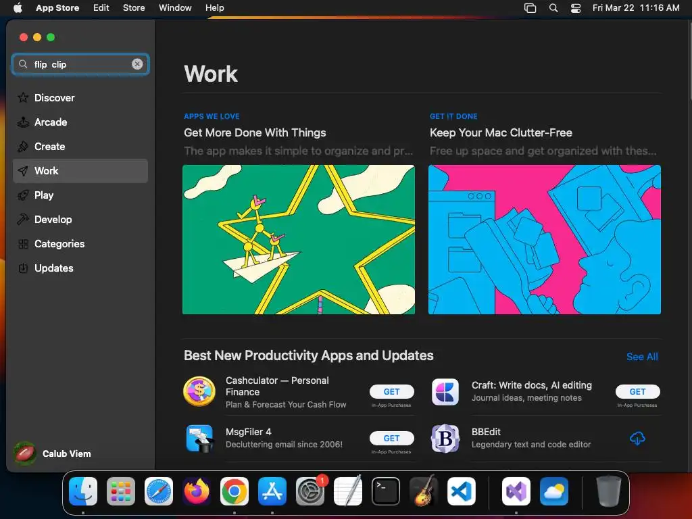Click the date and time in menu bar

click(x=635, y=7)
